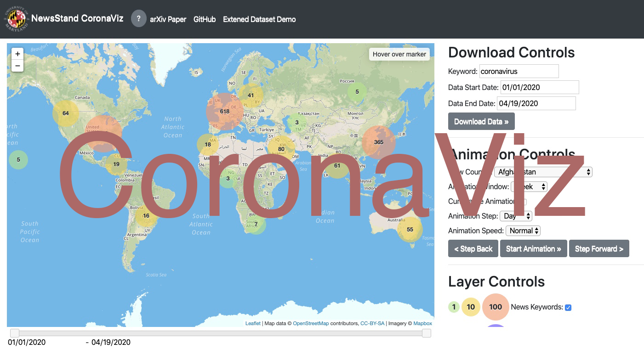Click the Download Data button
This screenshot has height=349, width=644.
point(481,122)
